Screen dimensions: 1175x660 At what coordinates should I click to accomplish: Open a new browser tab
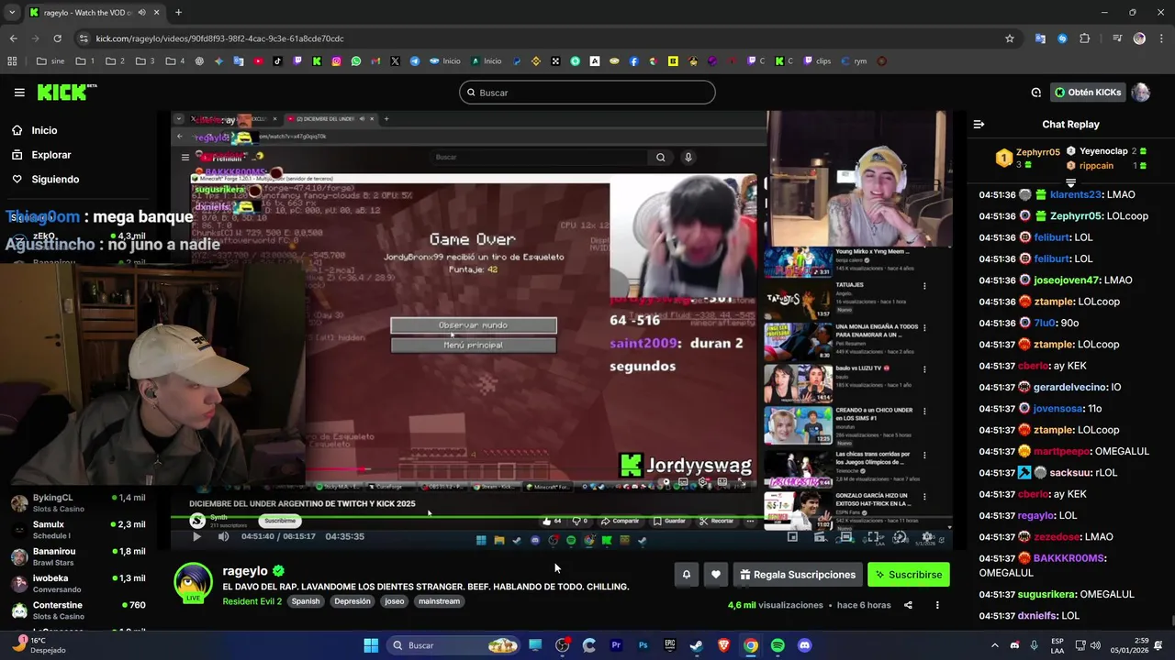[178, 13]
